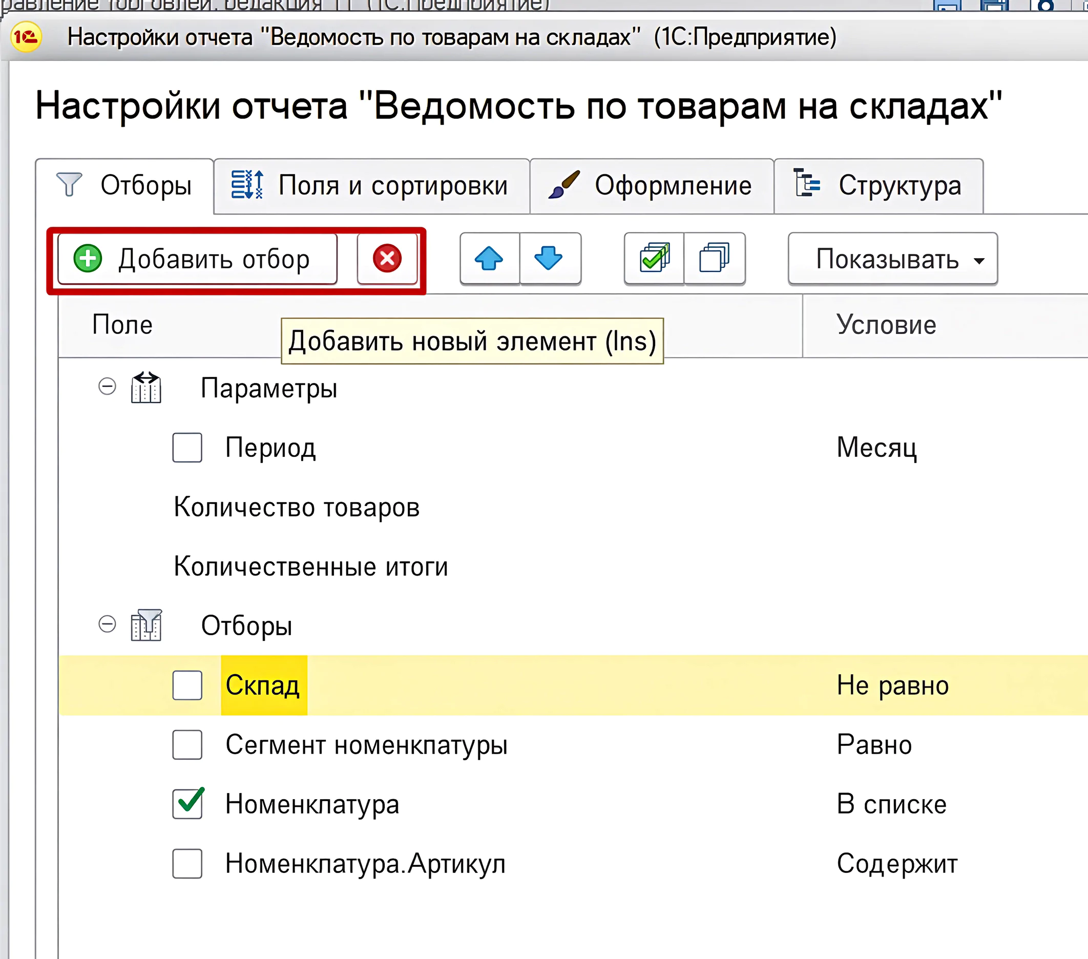Screen dimensions: 1088x959
Task: Click the Условие column header
Action: click(x=946, y=325)
